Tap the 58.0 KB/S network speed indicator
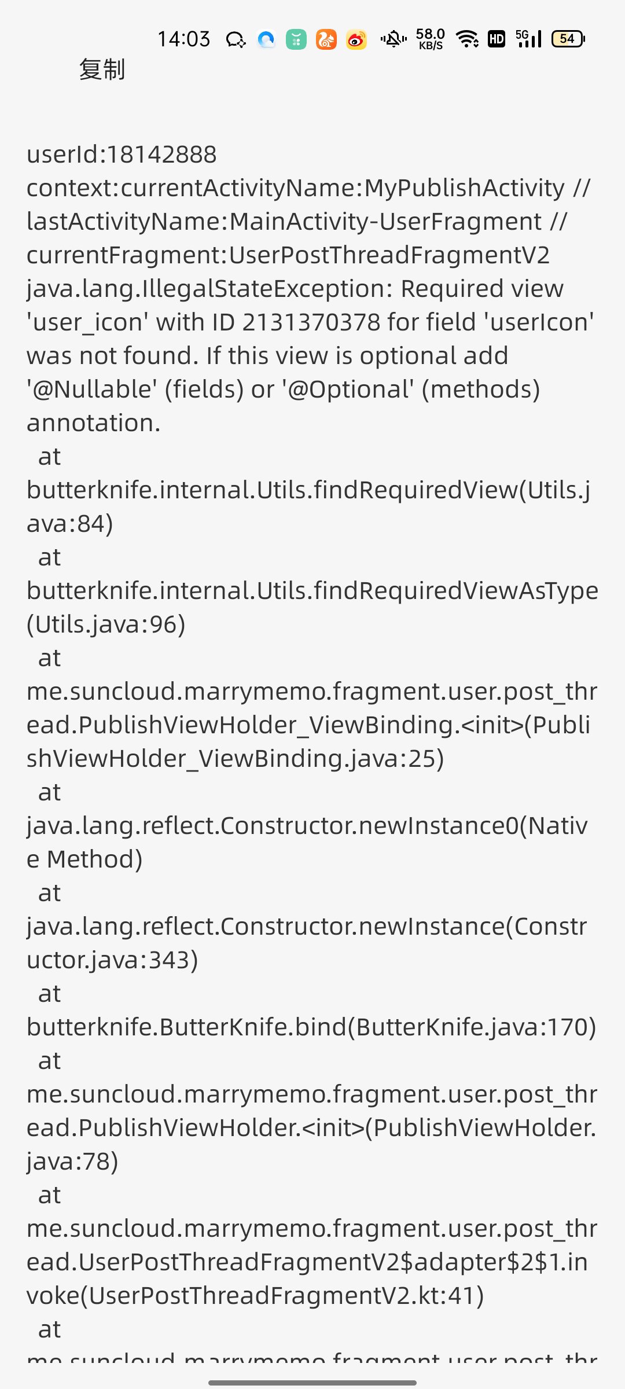Image resolution: width=625 pixels, height=1389 pixels. (431, 39)
